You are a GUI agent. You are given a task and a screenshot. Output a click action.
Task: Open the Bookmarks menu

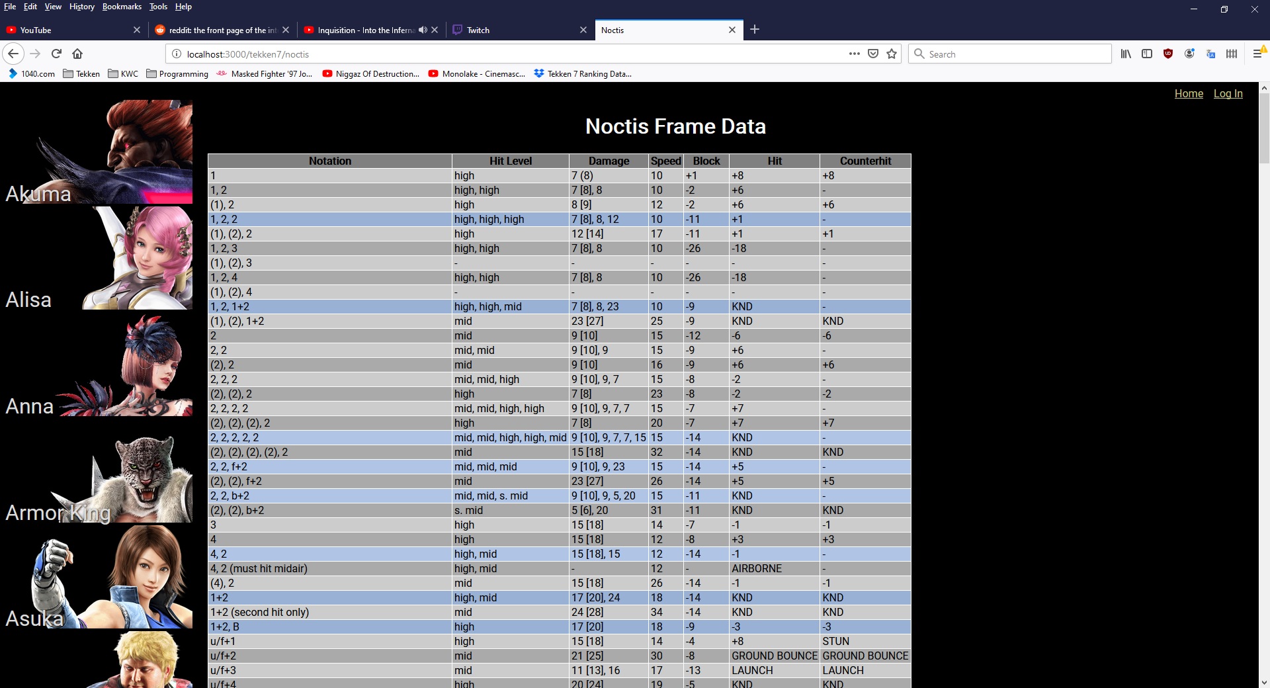122,7
